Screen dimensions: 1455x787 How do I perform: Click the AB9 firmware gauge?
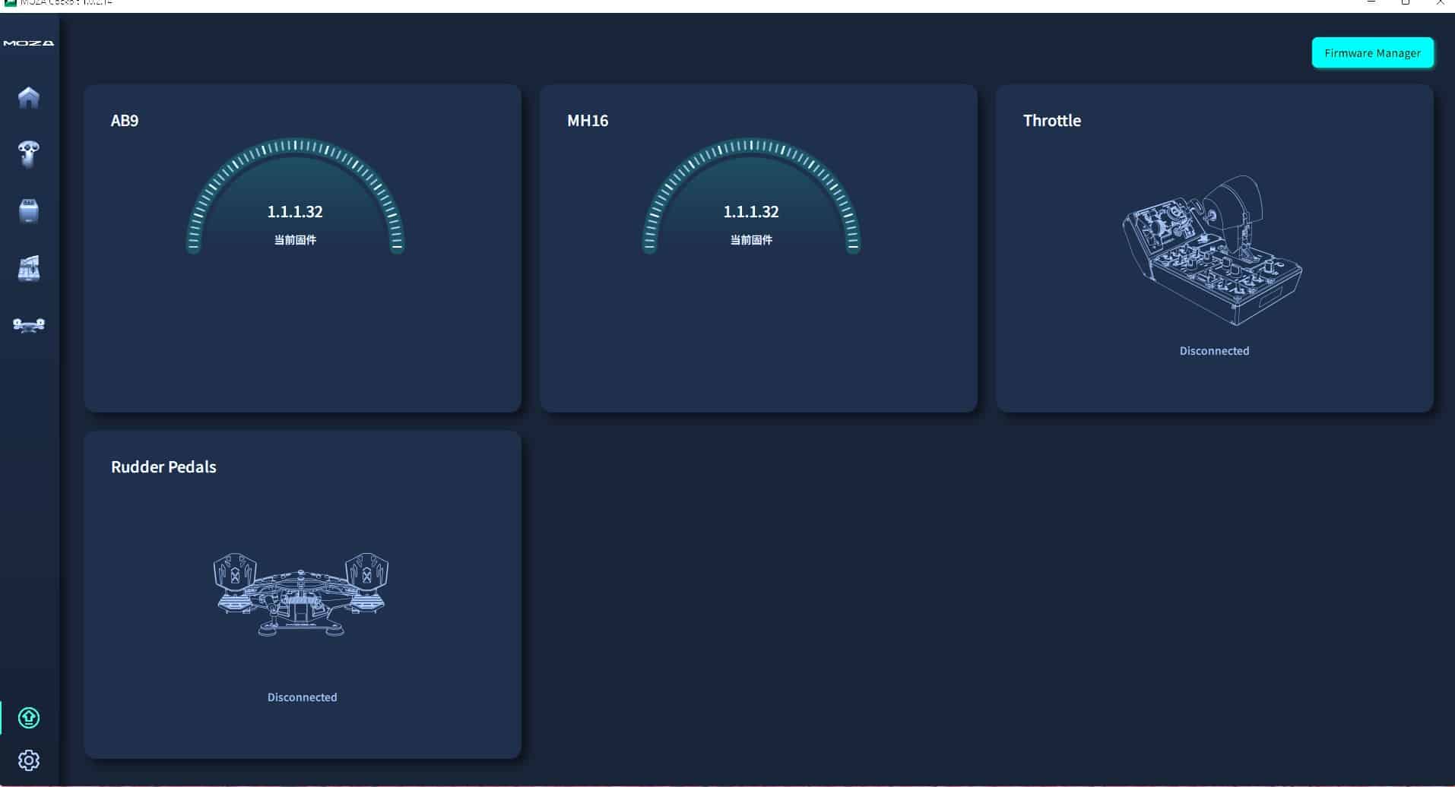295,198
